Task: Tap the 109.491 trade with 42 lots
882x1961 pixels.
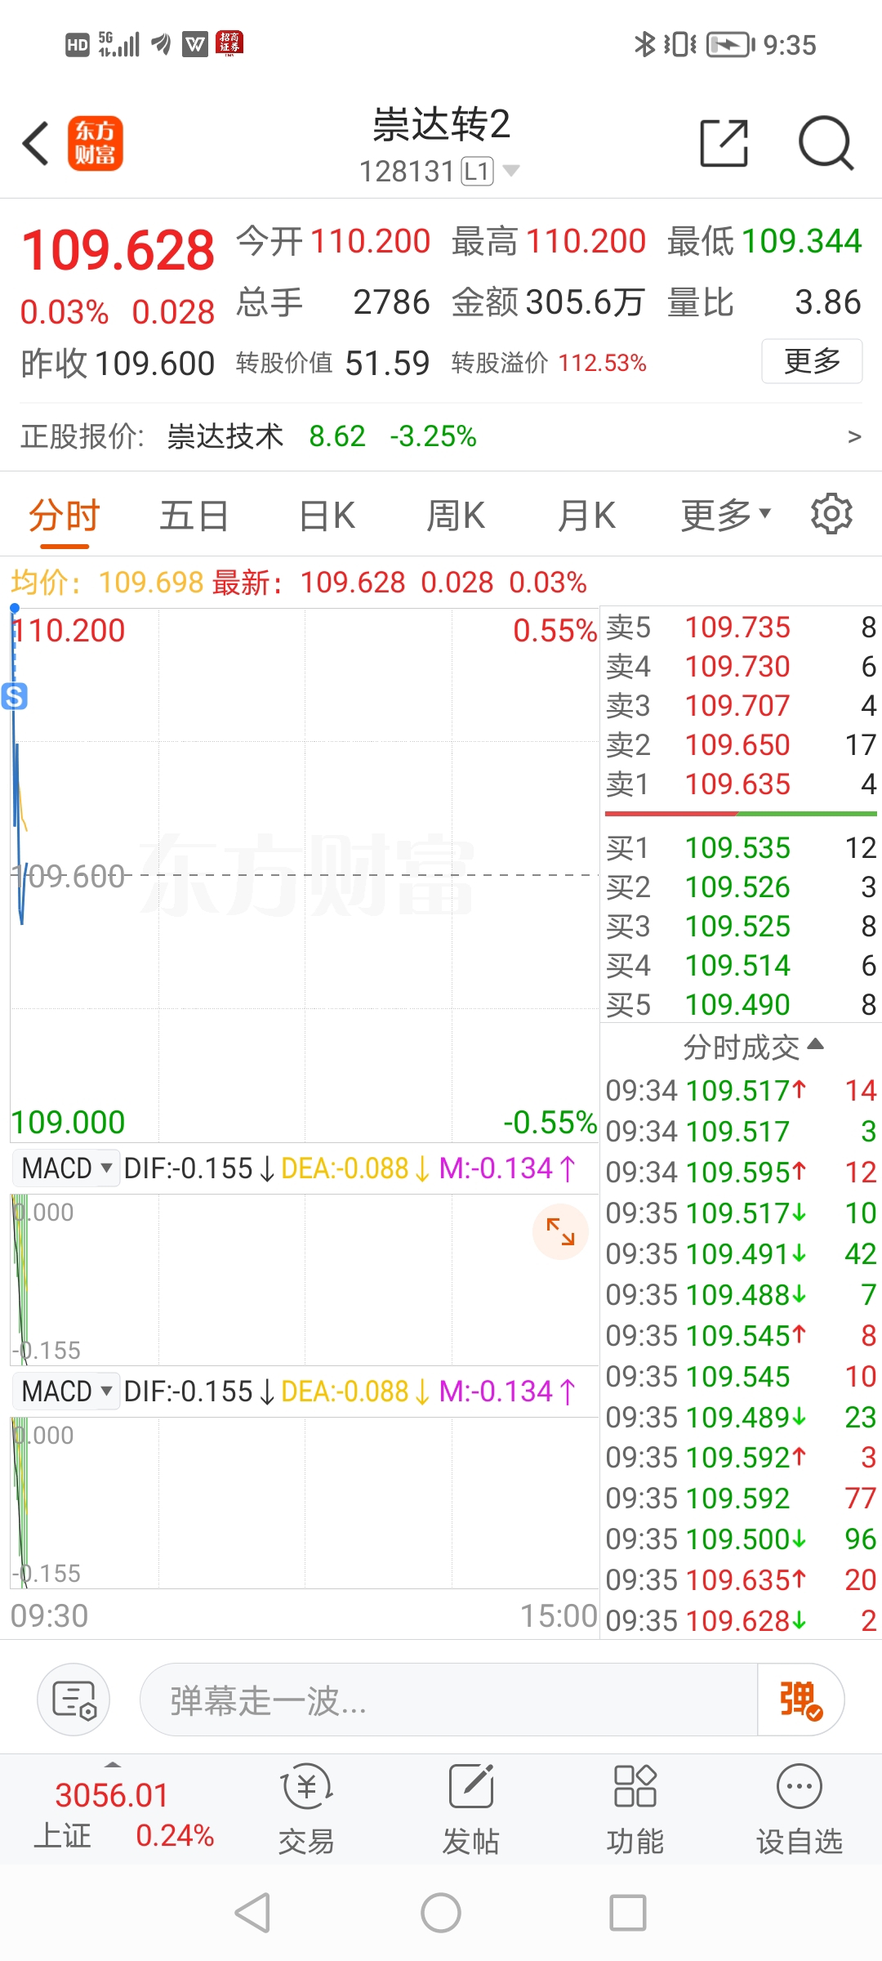Action: point(741,1253)
